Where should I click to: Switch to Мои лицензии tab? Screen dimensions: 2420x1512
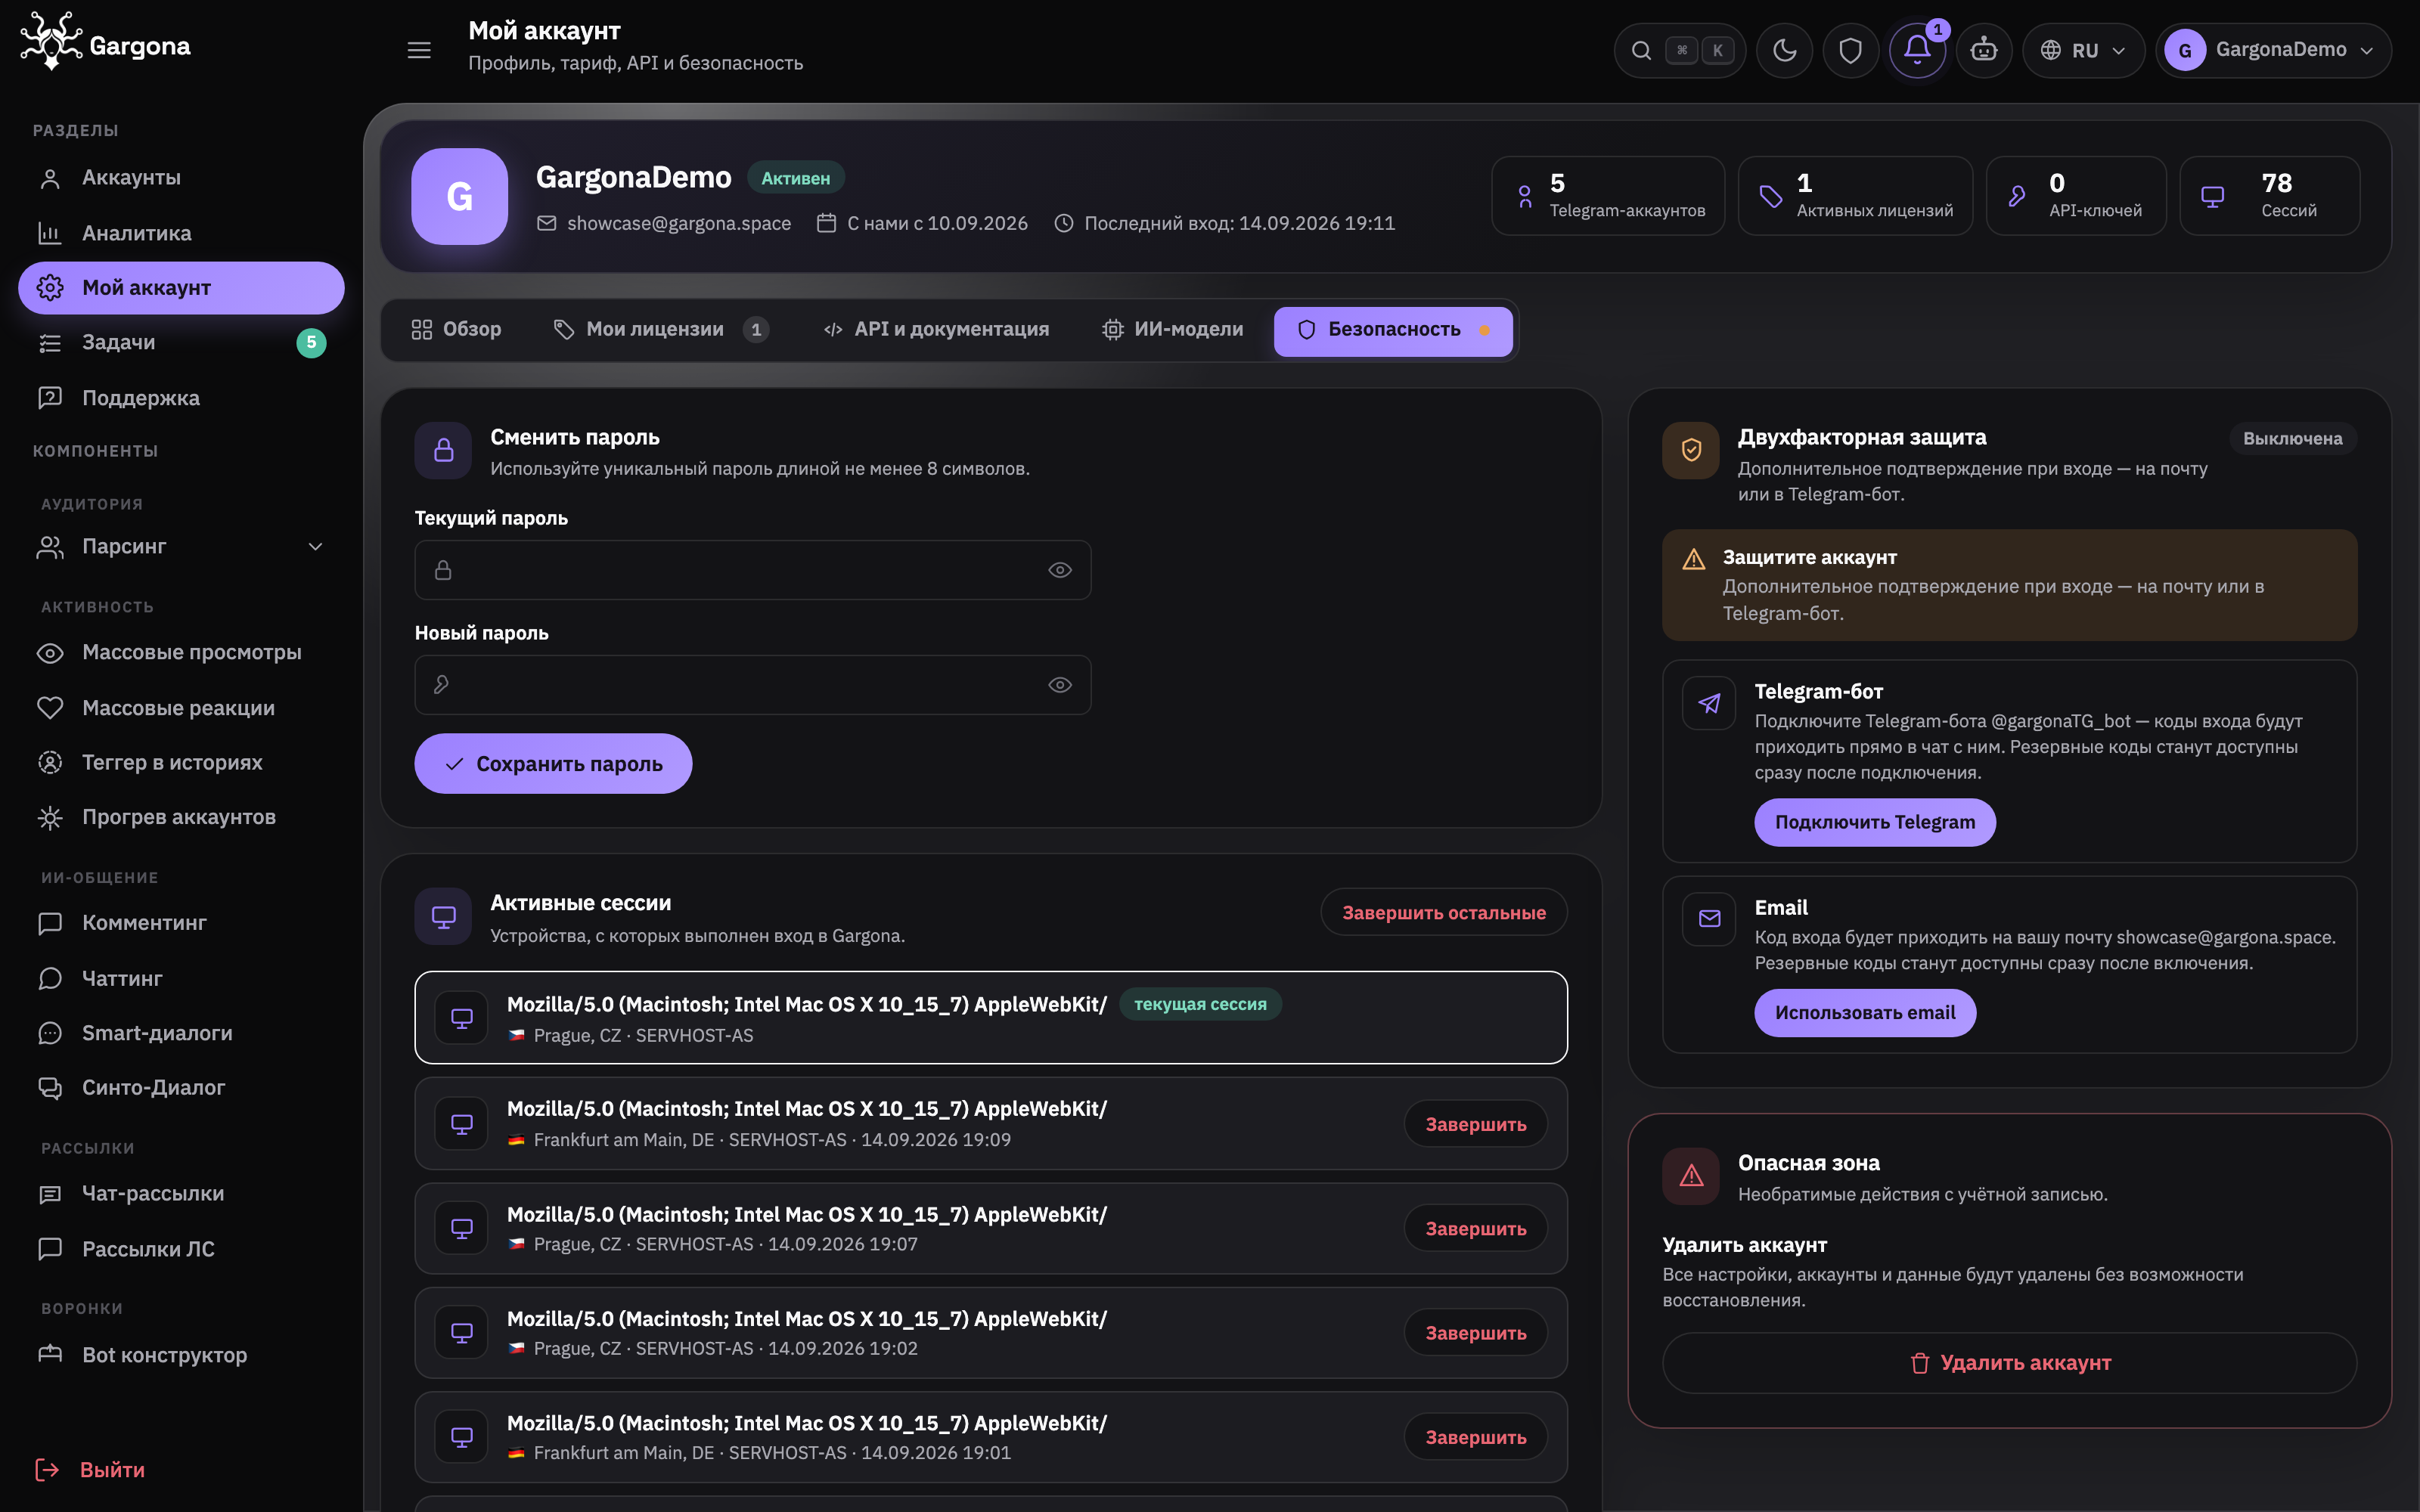pos(661,330)
